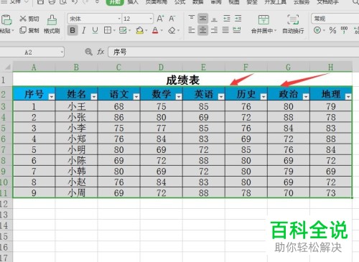Toggle vertical middle alignment

[x=202, y=19]
